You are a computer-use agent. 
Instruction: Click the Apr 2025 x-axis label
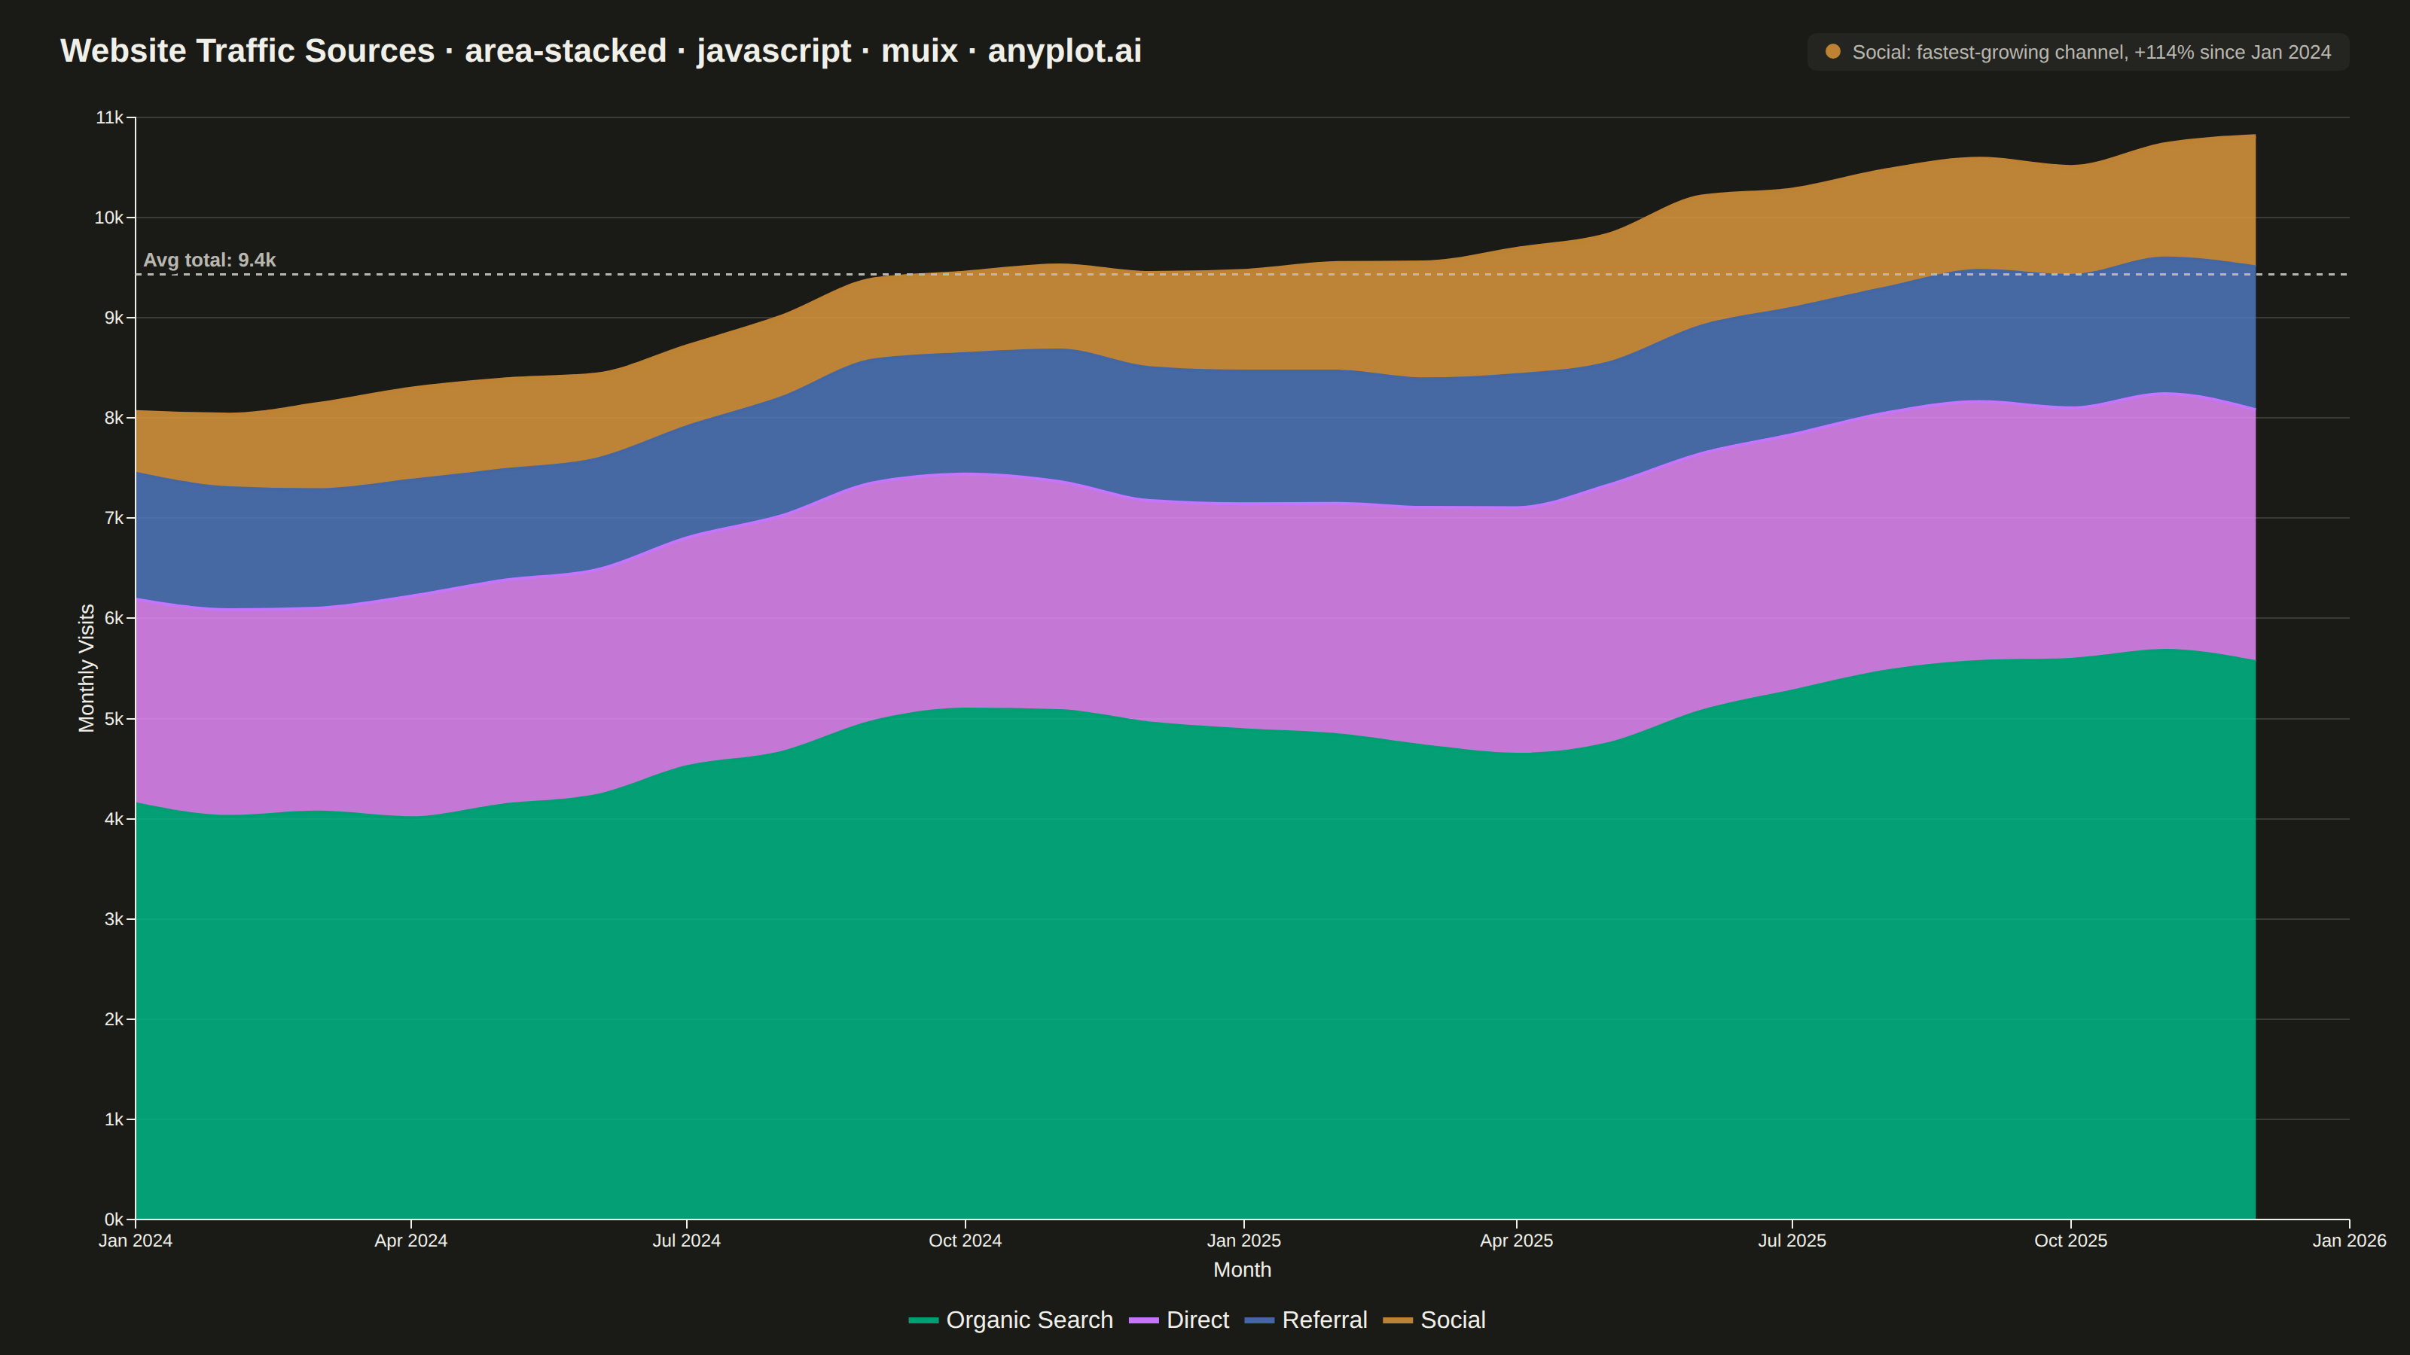[1517, 1241]
